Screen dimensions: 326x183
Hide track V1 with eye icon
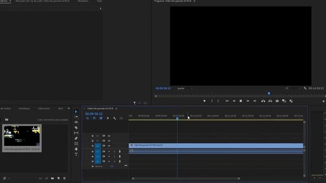click(x=109, y=146)
